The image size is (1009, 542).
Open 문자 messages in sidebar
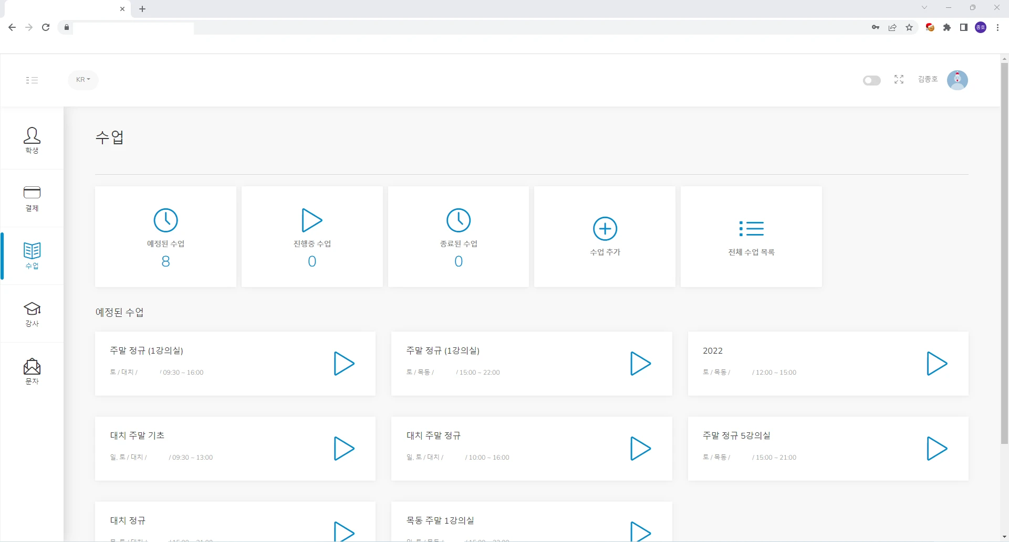click(x=32, y=371)
